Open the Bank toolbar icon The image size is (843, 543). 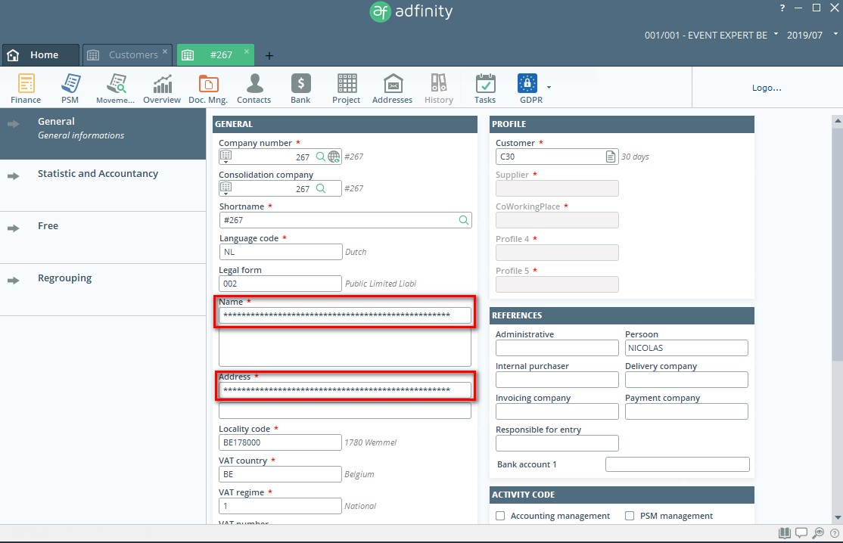pos(300,88)
